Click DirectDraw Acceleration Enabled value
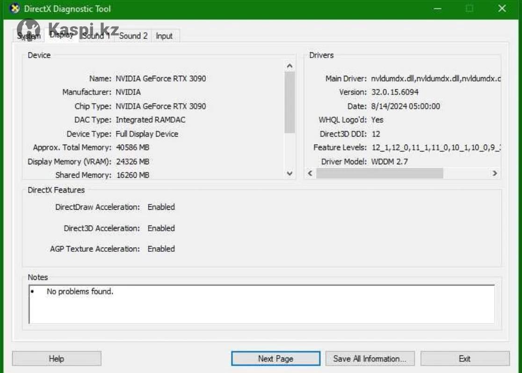Screen dimensions: 522x373 pos(161,207)
